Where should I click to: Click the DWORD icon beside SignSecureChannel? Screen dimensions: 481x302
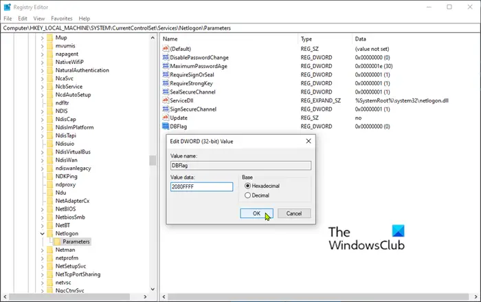tap(166, 109)
